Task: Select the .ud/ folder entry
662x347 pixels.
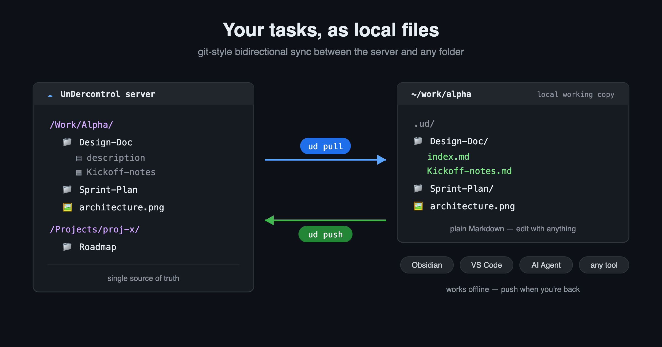Action: (424, 124)
